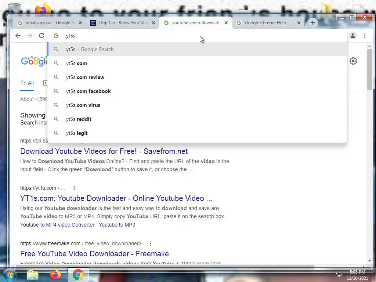
Task: Reload the current page
Action: pos(41,36)
